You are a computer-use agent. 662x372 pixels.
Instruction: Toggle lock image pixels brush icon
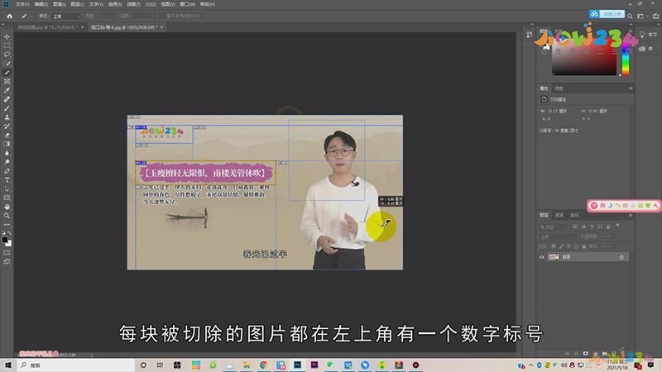point(561,246)
